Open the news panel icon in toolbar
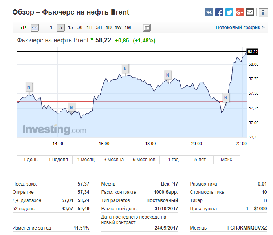 pos(147,27)
